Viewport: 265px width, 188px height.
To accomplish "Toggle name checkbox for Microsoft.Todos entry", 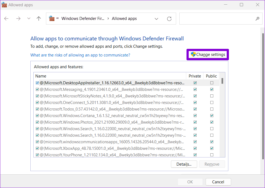I will coord(37,109).
